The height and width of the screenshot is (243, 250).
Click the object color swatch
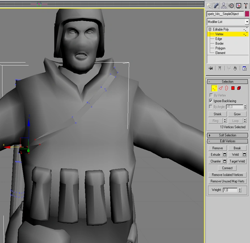[247, 14]
